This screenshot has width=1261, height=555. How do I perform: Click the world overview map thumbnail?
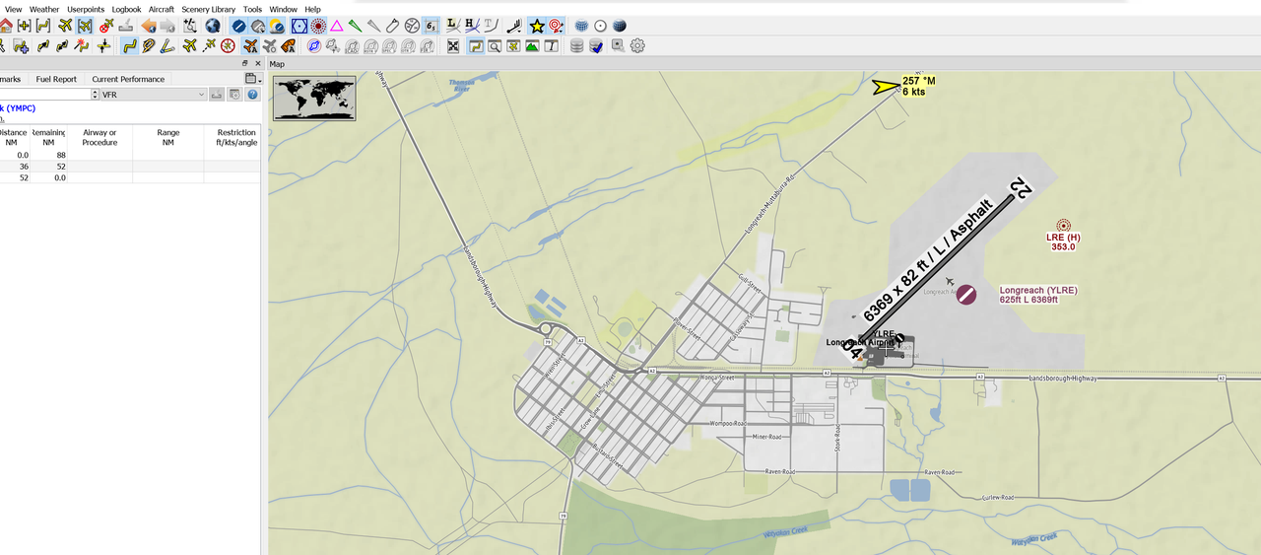pos(315,98)
